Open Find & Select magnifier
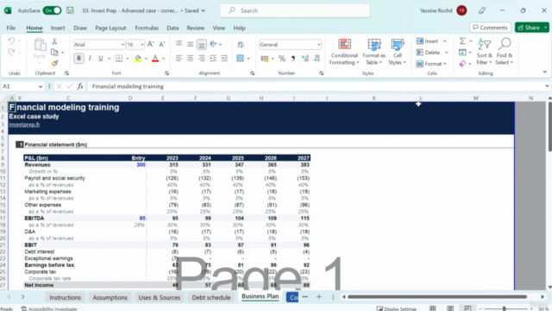Screen dimensions: 552x311 click(x=505, y=52)
